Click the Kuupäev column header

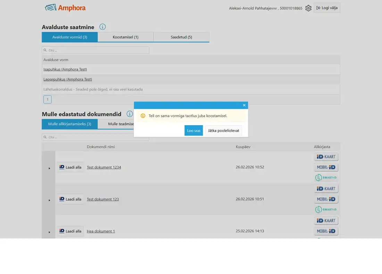243,147
